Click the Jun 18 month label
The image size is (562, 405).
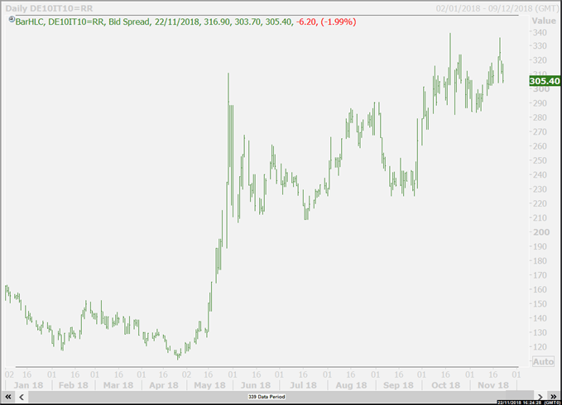tap(256, 385)
